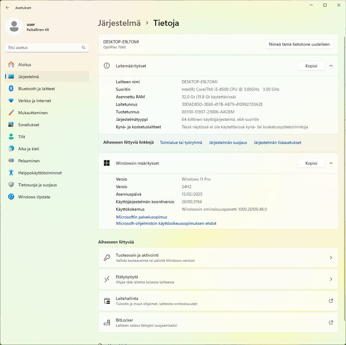346x345 pixels.
Task: Go back with the arrow icon
Action: coord(8,8)
